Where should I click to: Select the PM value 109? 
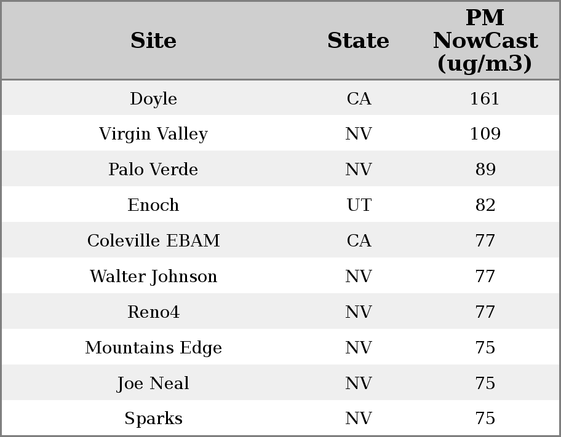pos(485,134)
